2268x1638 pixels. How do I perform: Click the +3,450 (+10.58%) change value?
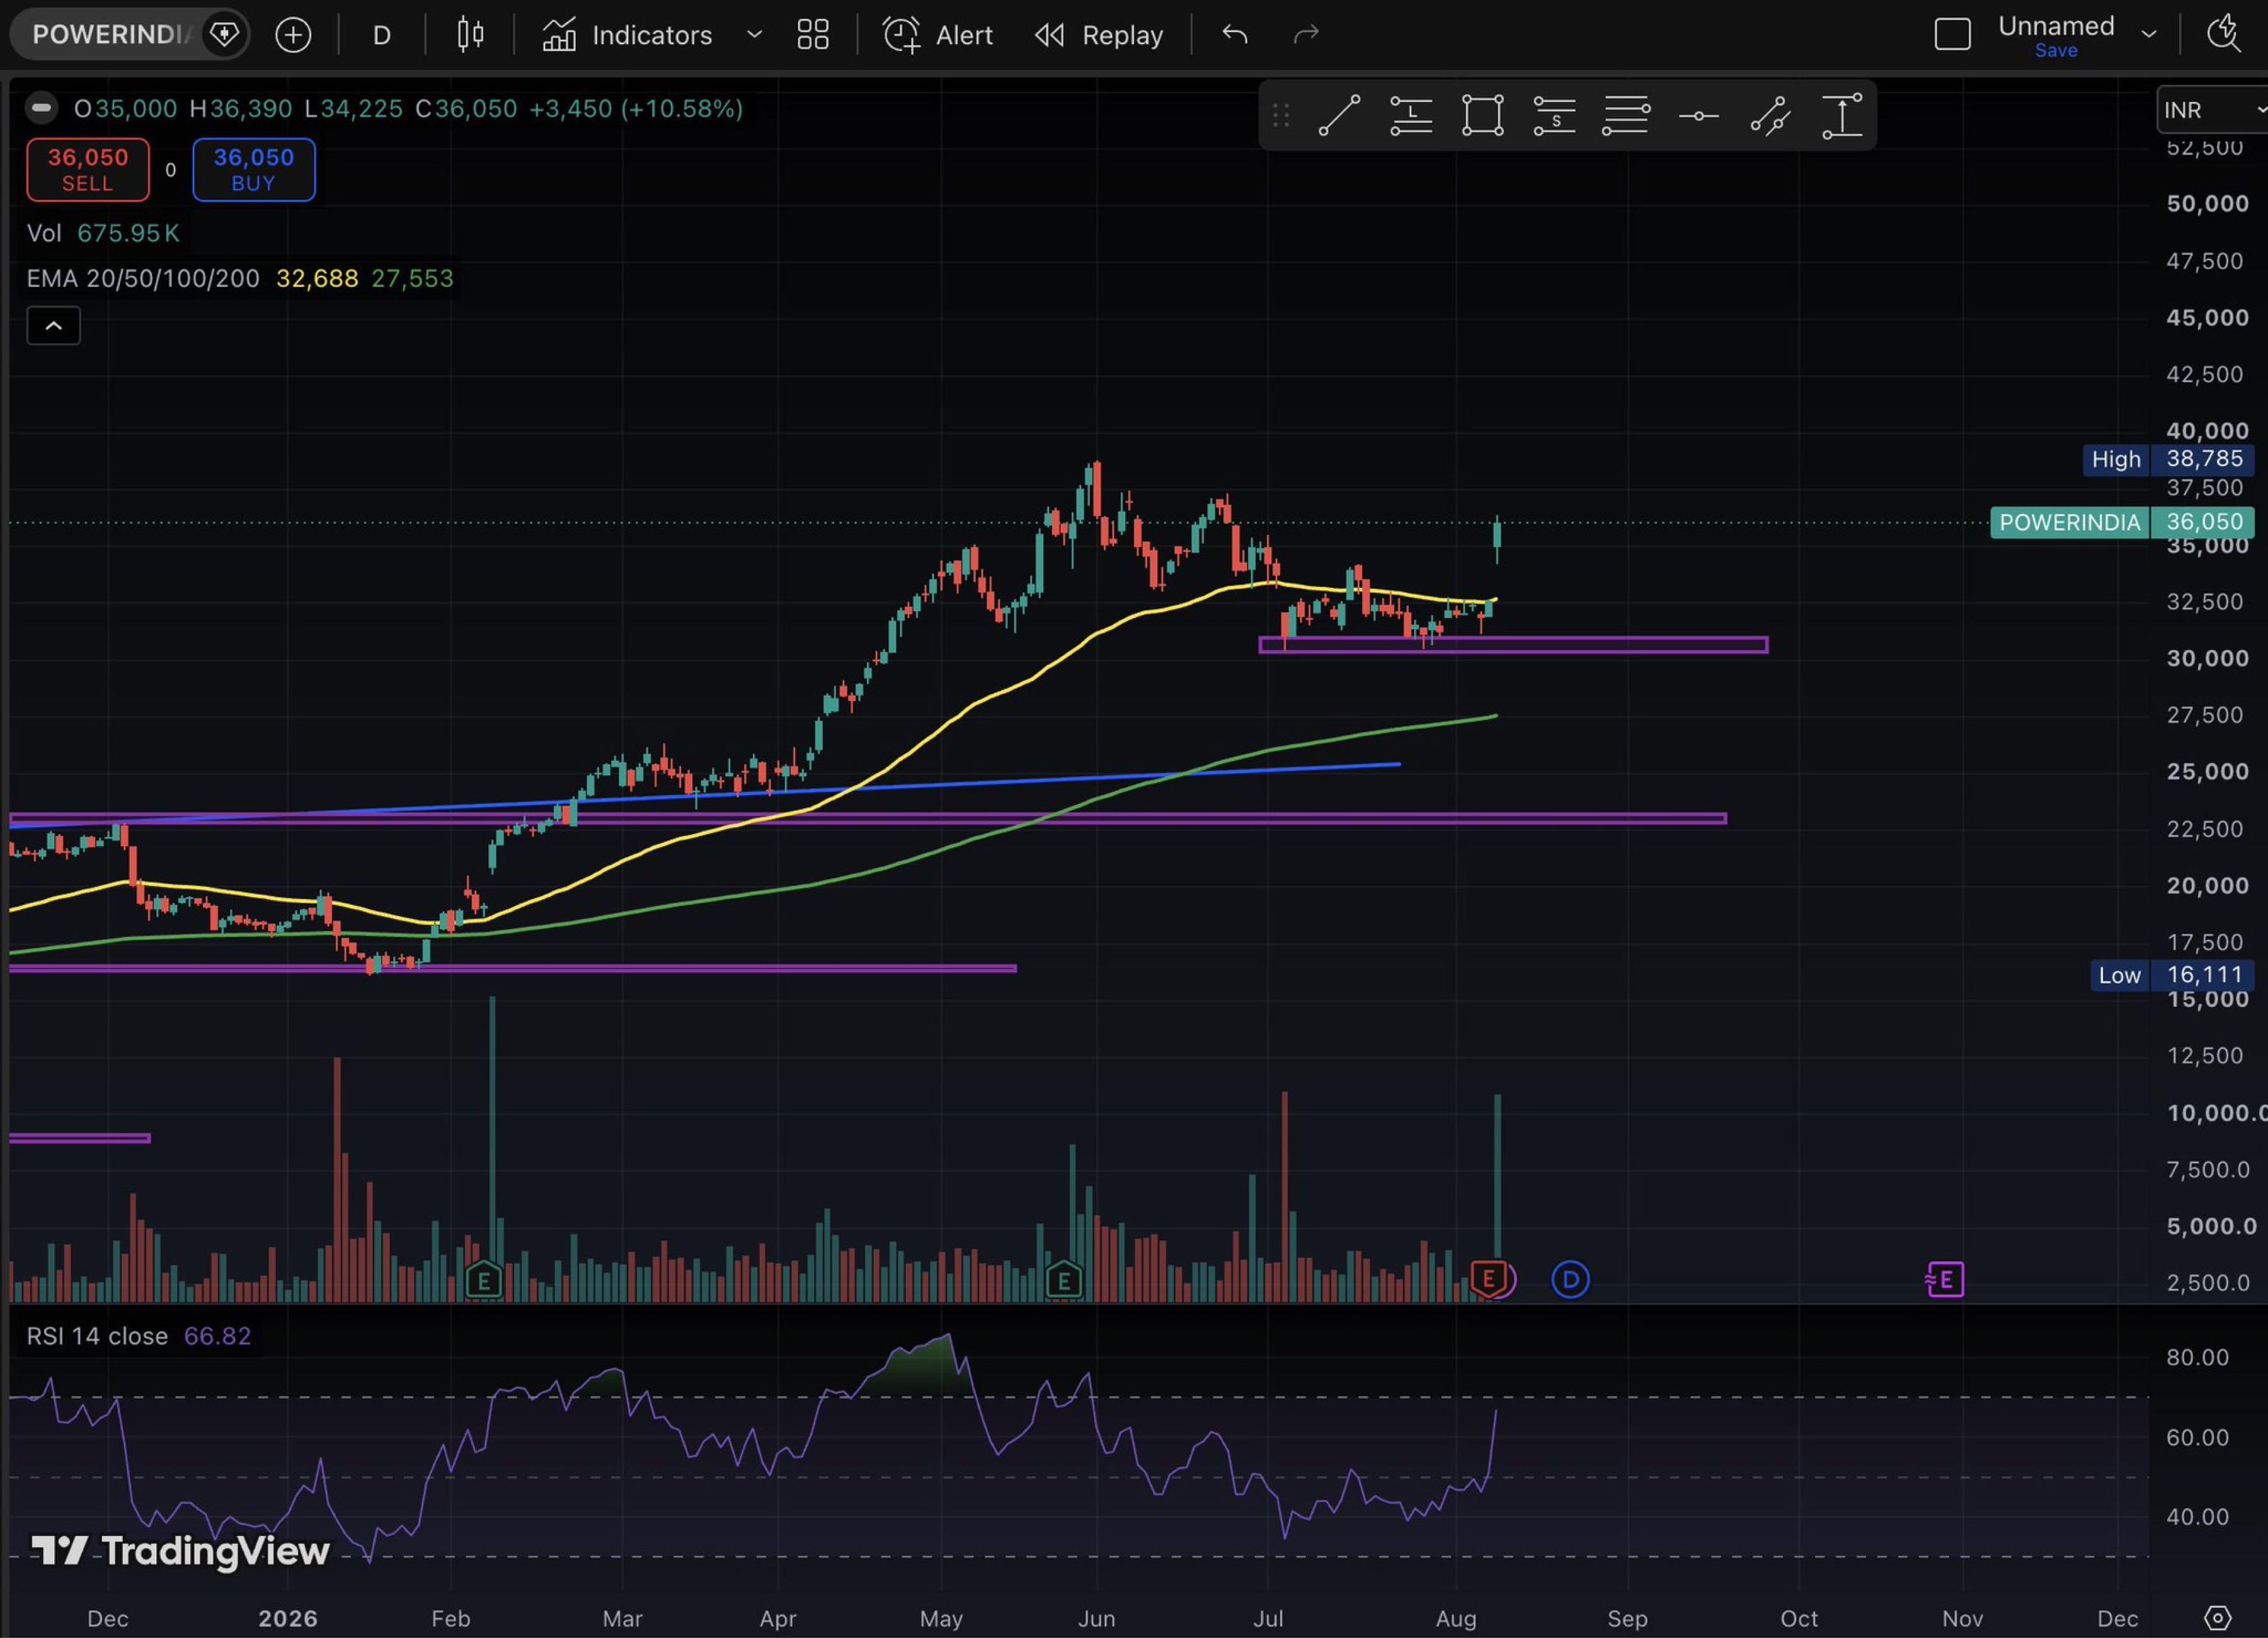(636, 108)
